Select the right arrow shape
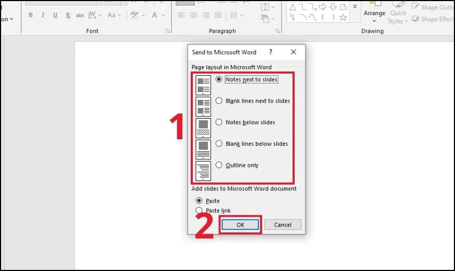 323,7
